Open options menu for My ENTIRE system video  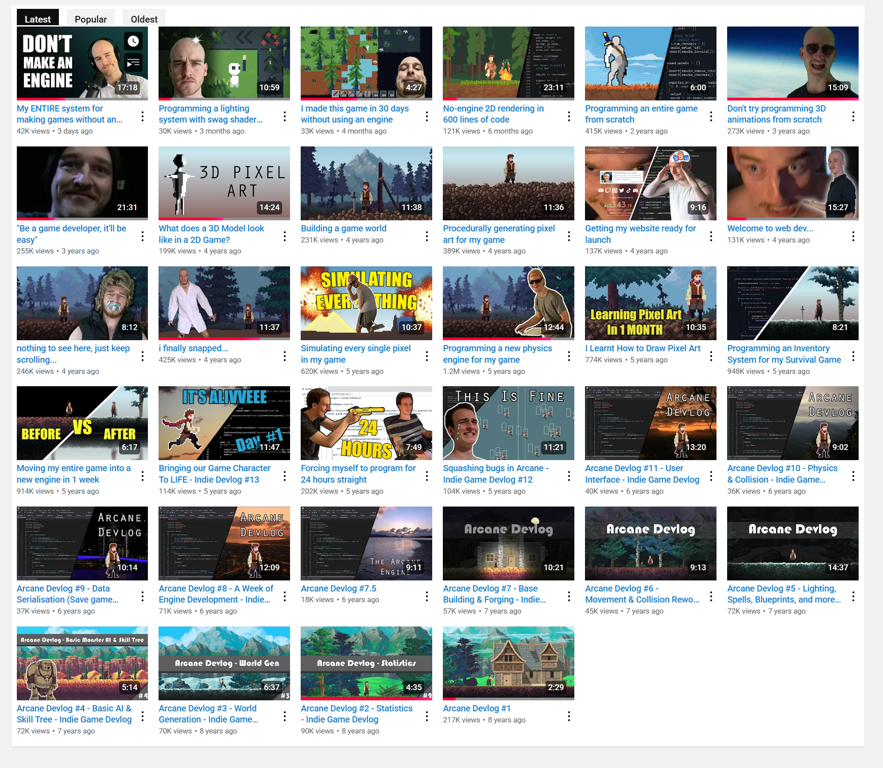click(x=143, y=116)
